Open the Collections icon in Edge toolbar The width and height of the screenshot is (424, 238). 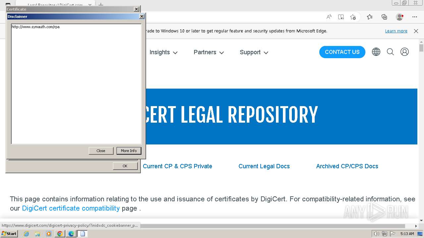pyautogui.click(x=384, y=17)
